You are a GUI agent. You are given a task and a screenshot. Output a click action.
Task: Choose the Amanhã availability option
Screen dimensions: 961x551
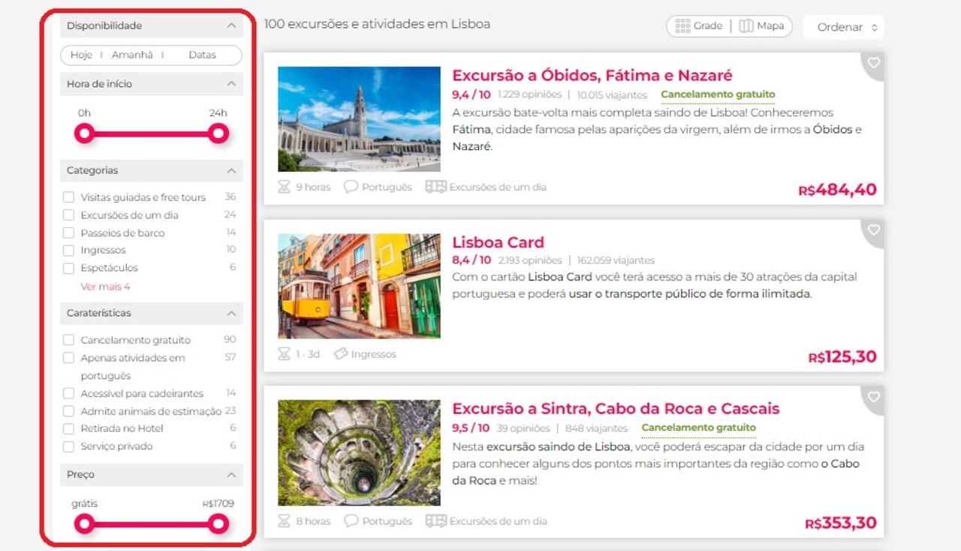point(132,55)
